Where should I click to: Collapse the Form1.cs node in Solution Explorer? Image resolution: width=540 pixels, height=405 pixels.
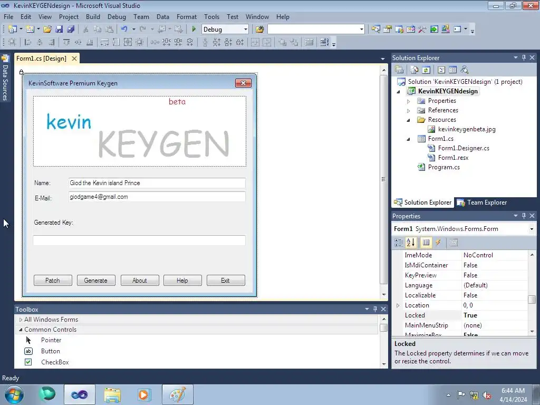click(x=409, y=139)
